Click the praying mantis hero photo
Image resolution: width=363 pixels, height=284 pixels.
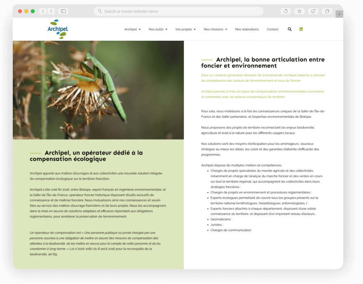tap(98, 90)
